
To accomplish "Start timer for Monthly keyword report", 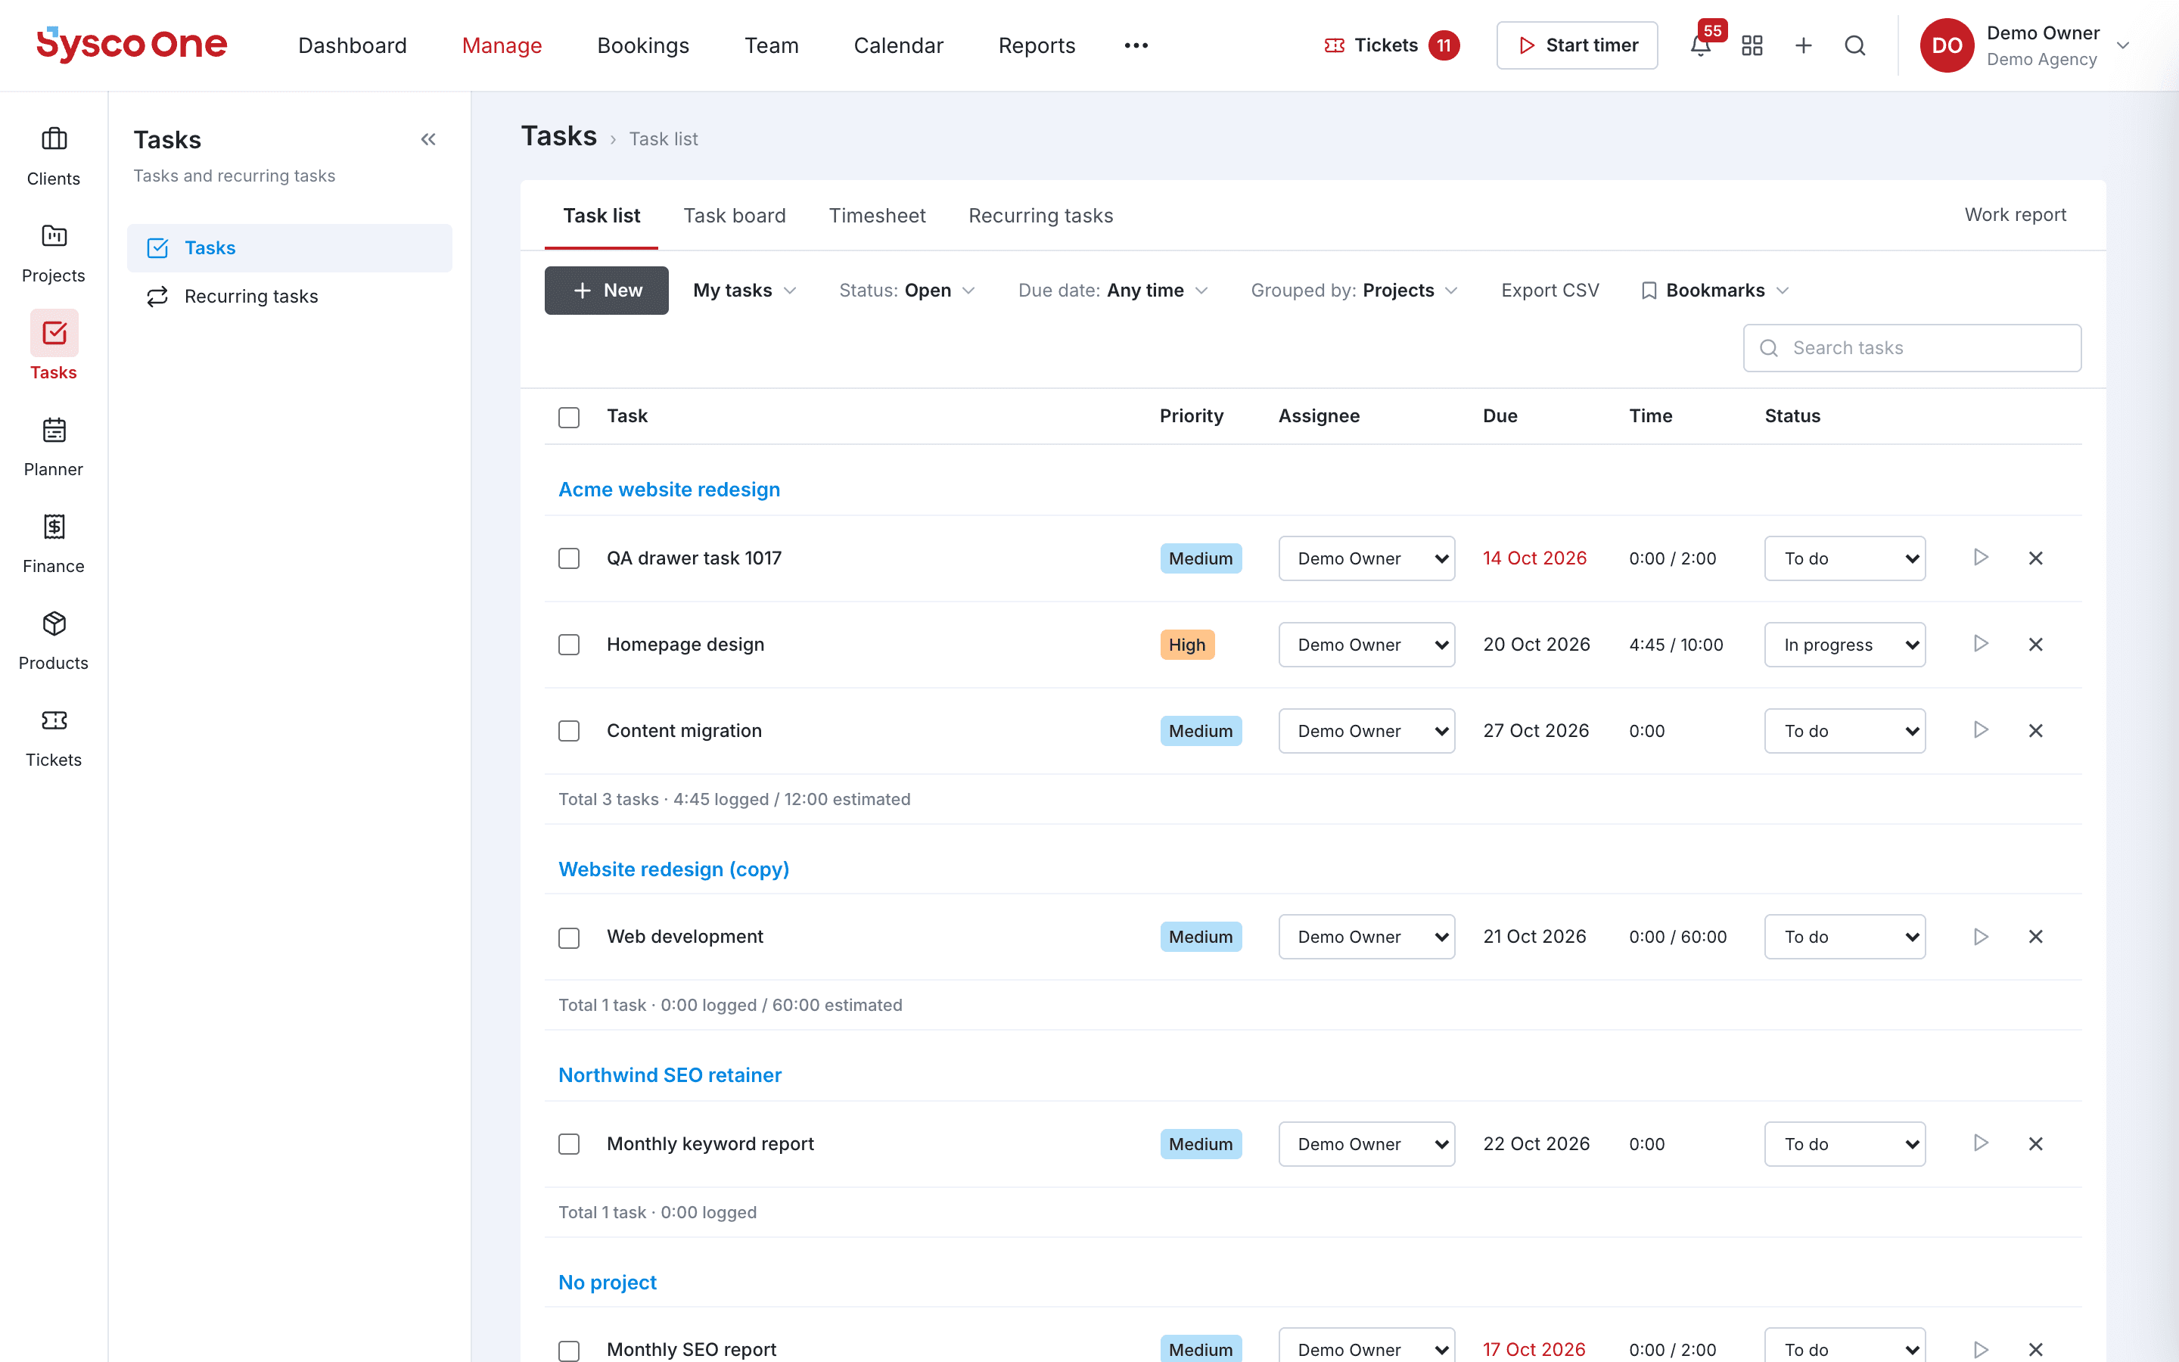I will point(1980,1143).
